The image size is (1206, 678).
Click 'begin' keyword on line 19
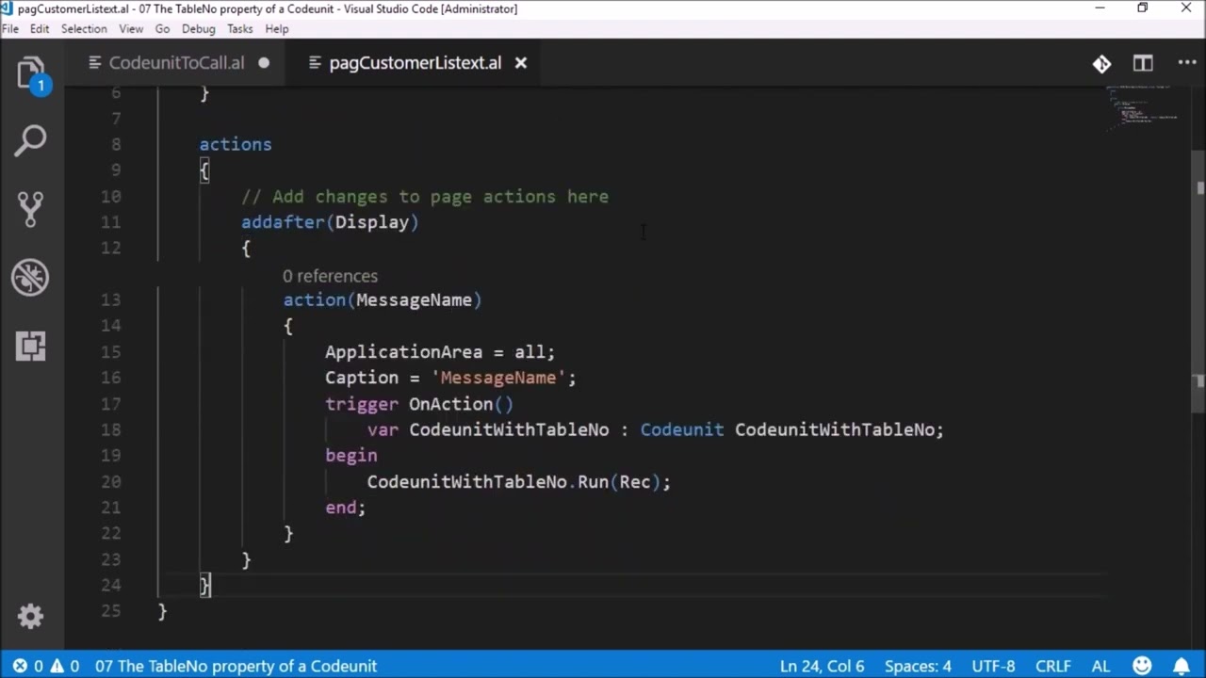(351, 456)
